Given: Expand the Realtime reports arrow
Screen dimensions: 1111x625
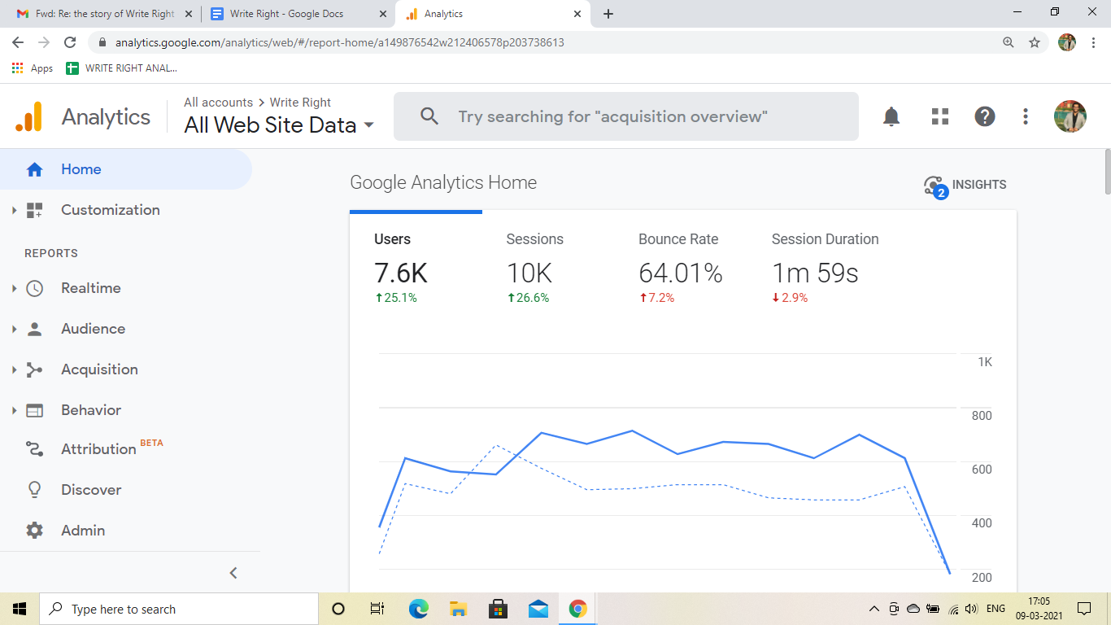Looking at the screenshot, I should click(x=14, y=288).
